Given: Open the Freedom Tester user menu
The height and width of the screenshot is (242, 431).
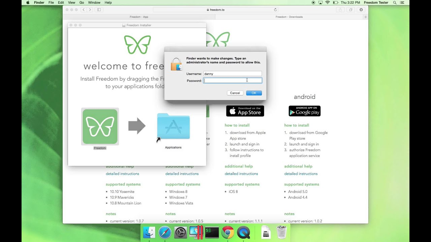Looking at the screenshot, I should (x=376, y=2).
